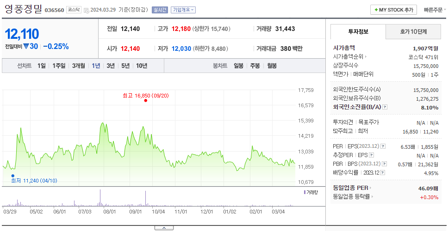Select 1일 line chart period
The width and height of the screenshot is (448, 231).
42,66
